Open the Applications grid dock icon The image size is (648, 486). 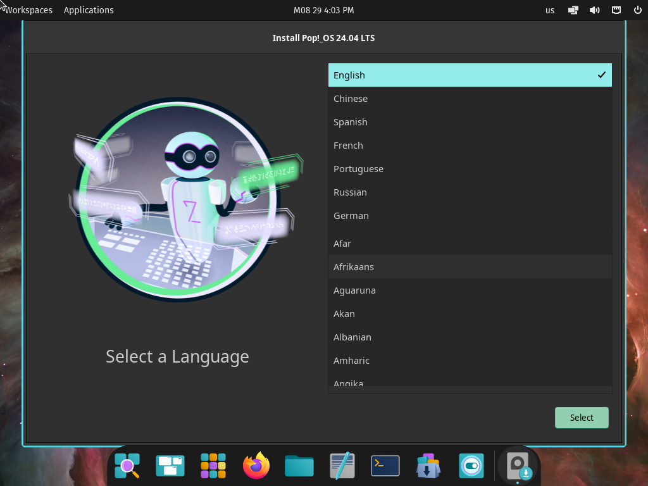pos(213,465)
